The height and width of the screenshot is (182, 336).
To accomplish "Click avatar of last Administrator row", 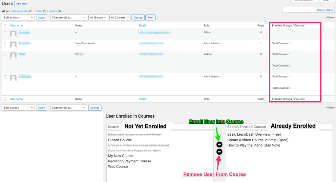I will coord(13,78).
